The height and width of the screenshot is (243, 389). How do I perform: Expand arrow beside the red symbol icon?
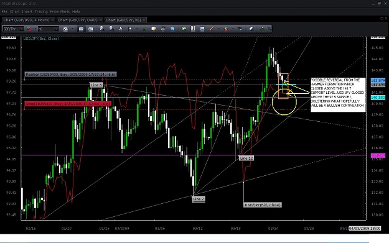tap(35, 29)
